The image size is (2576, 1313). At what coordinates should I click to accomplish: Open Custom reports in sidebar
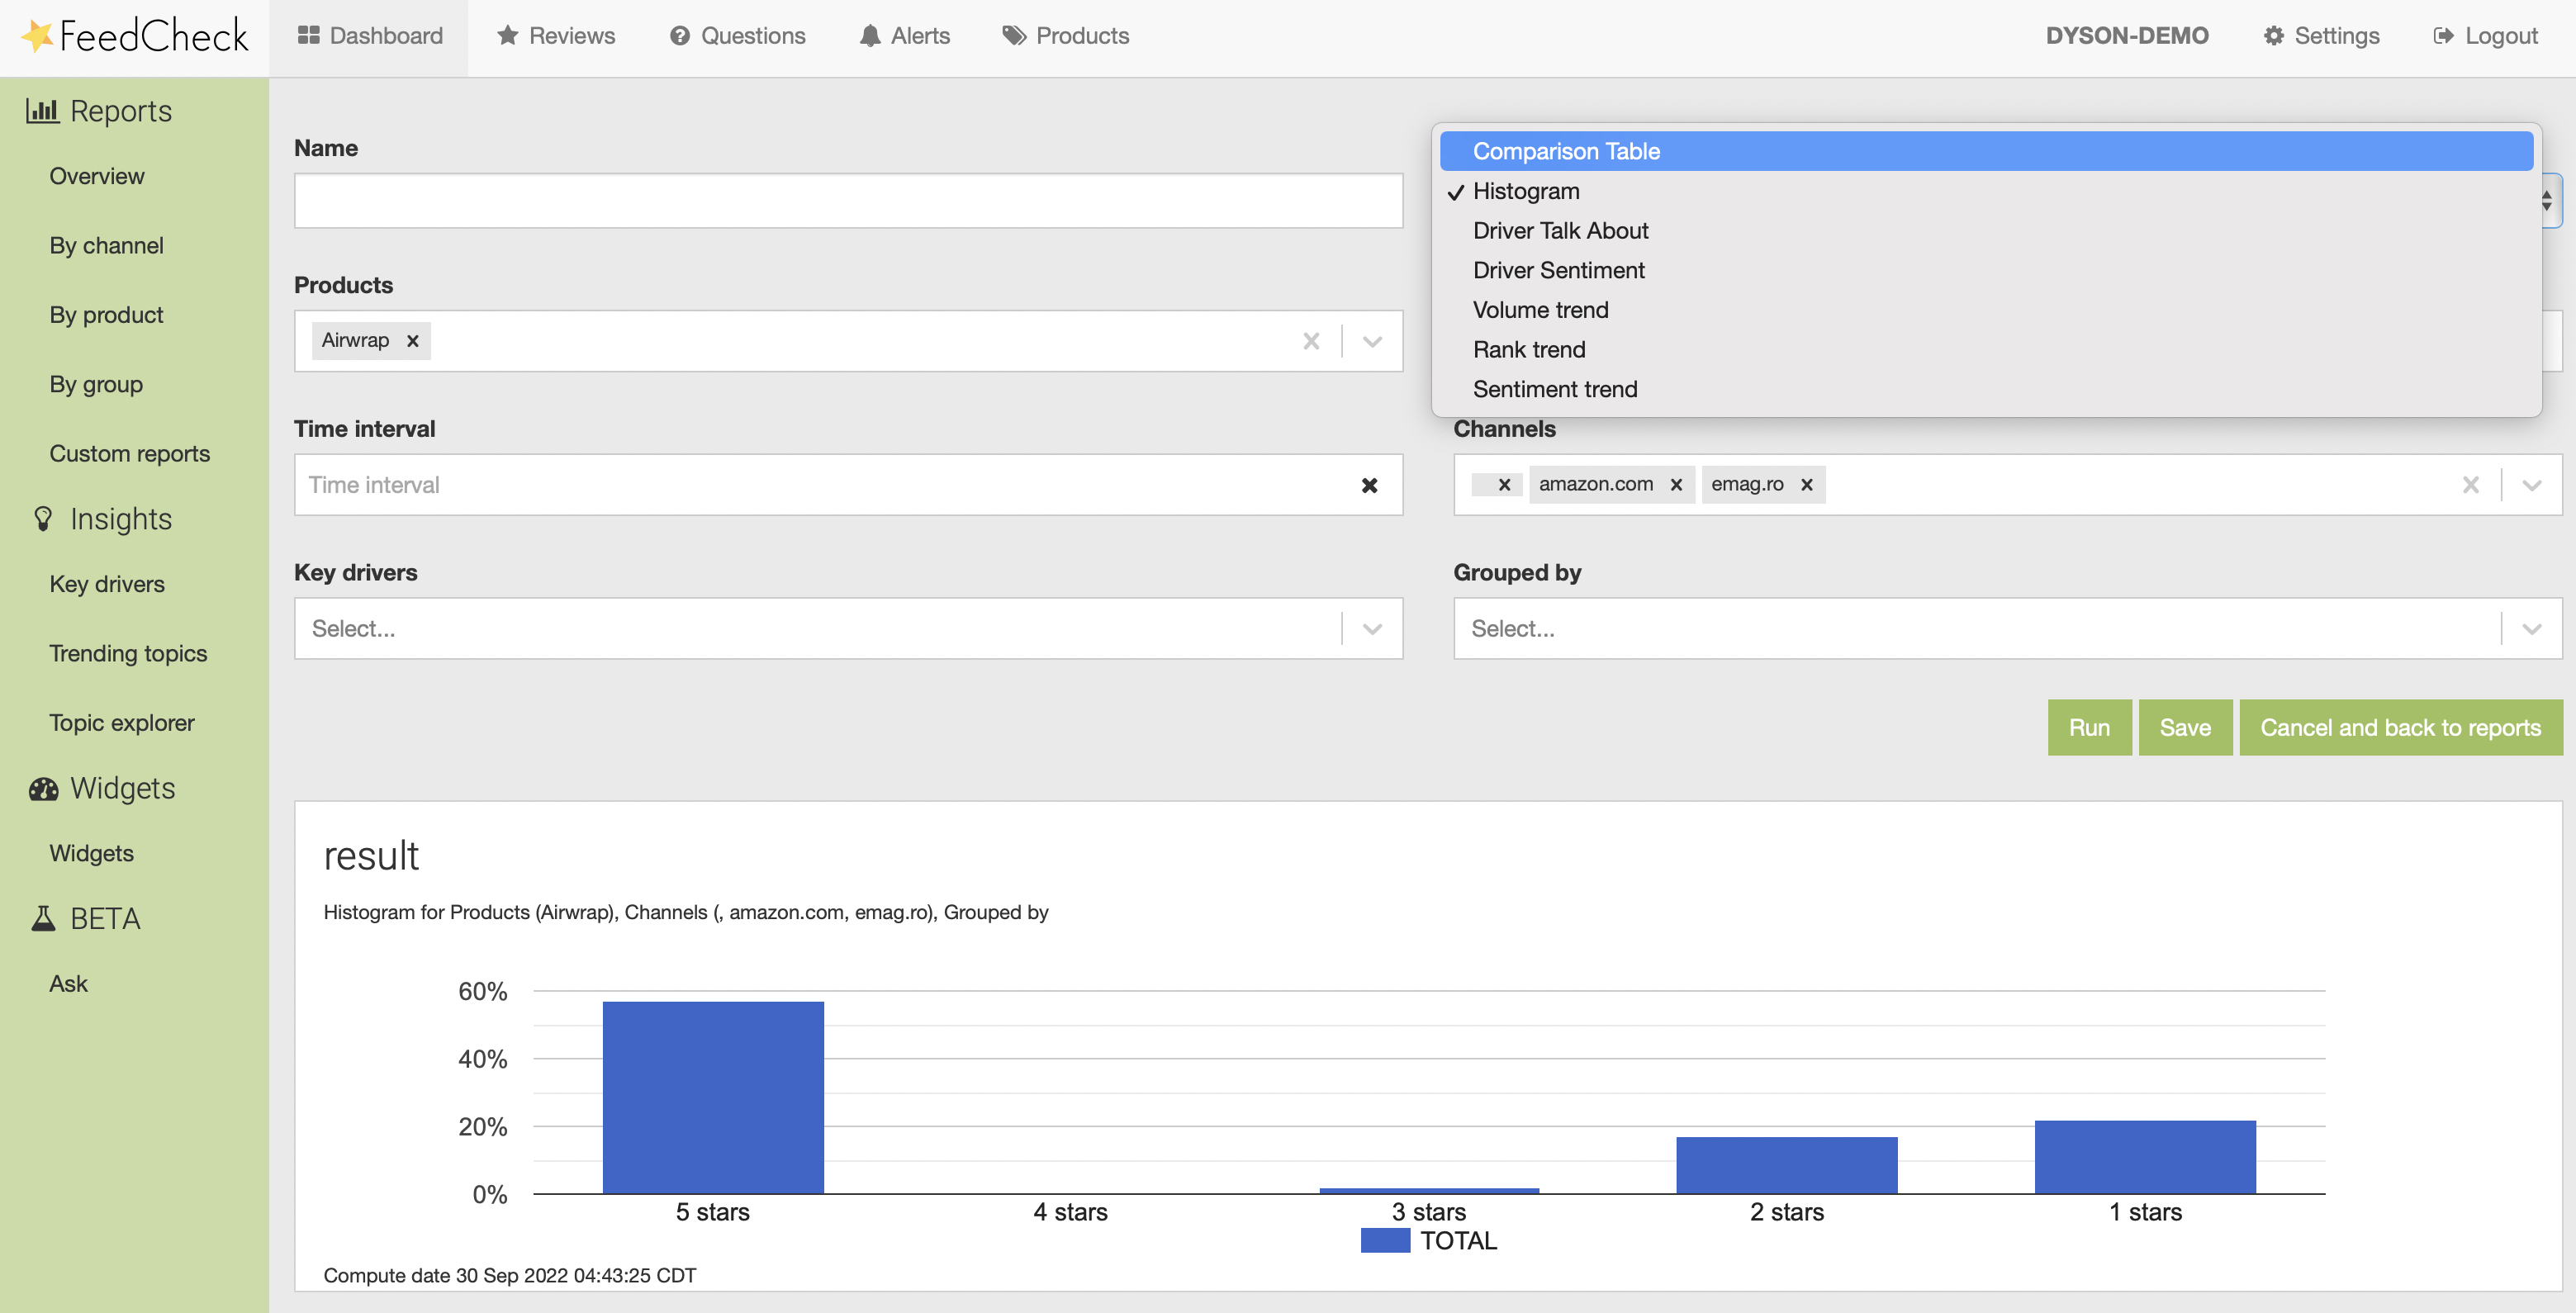(x=130, y=454)
